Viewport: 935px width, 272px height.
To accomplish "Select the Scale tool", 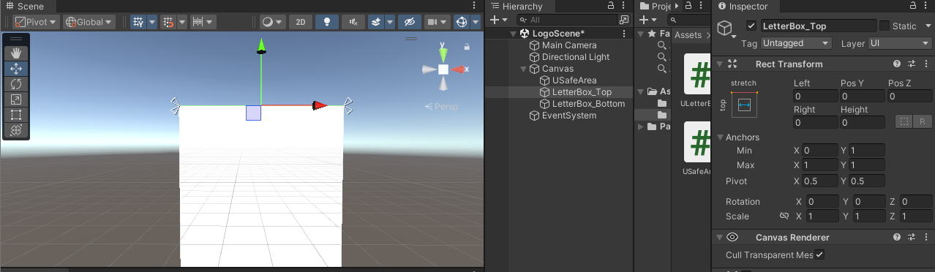I will tap(16, 99).
